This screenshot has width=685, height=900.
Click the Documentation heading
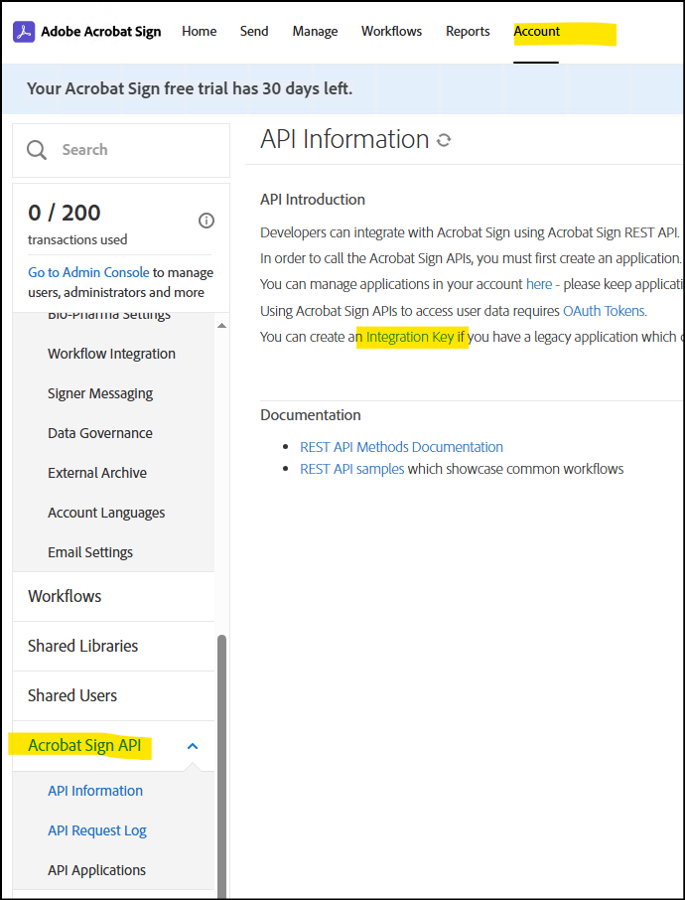pos(311,415)
